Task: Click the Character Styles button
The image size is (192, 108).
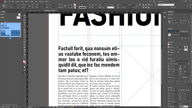Action: [x=184, y=31]
